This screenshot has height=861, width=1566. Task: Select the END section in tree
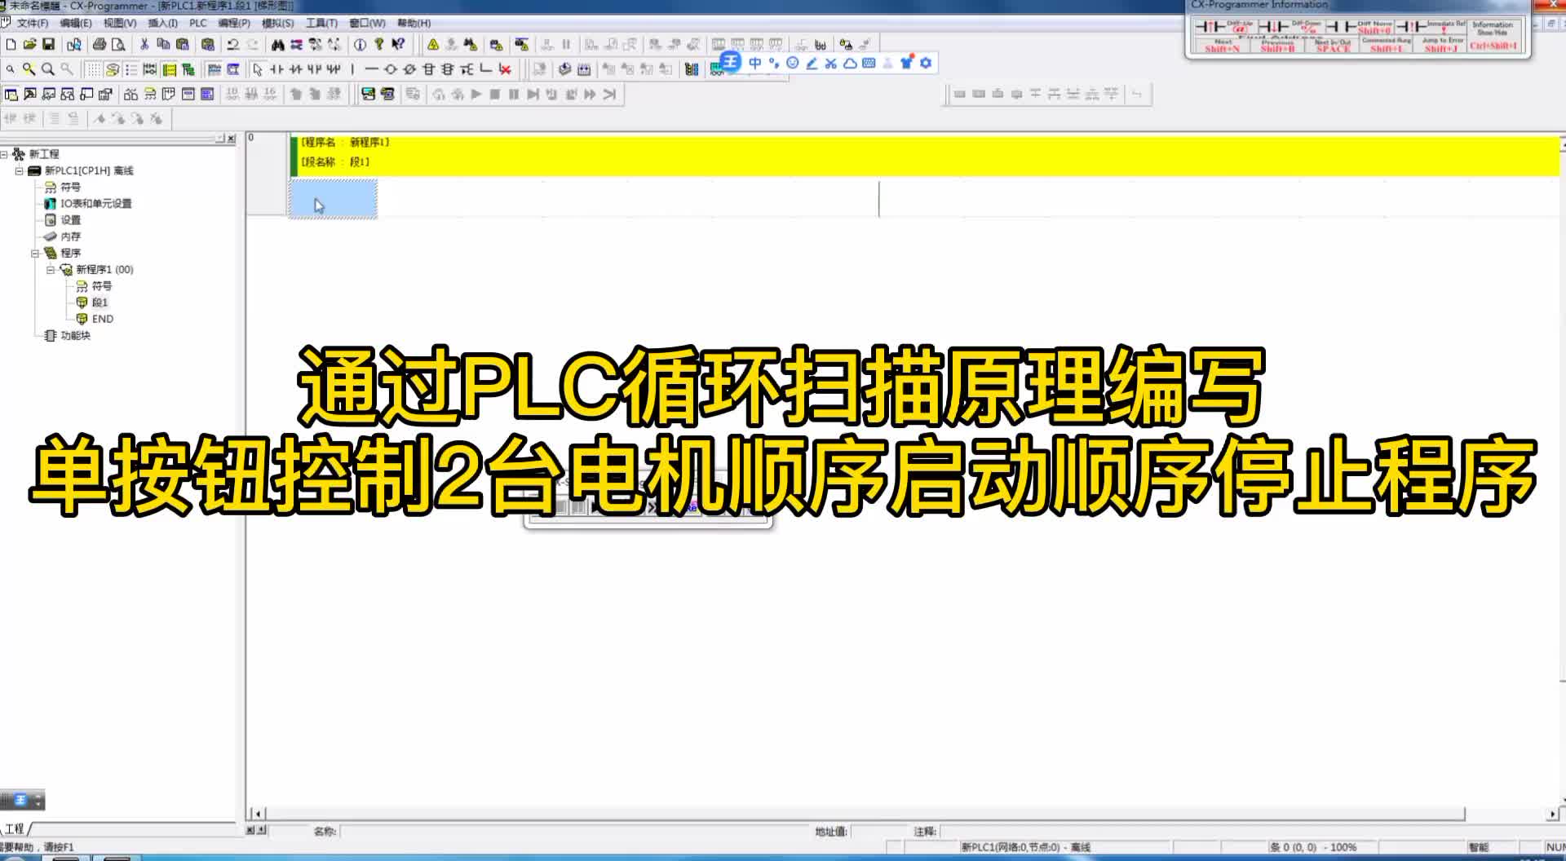pos(103,319)
